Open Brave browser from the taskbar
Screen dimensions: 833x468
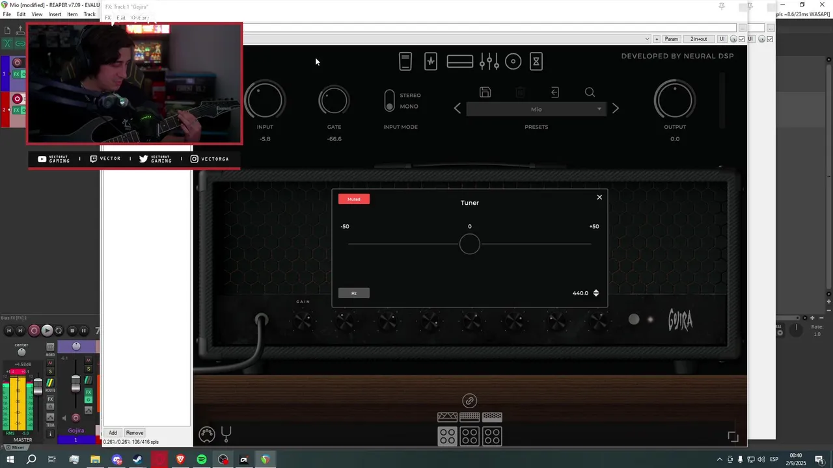click(180, 460)
